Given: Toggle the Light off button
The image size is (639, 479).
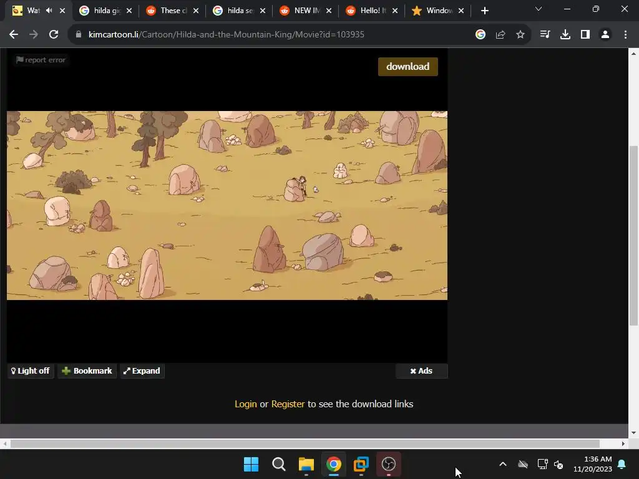Looking at the screenshot, I should click(31, 371).
